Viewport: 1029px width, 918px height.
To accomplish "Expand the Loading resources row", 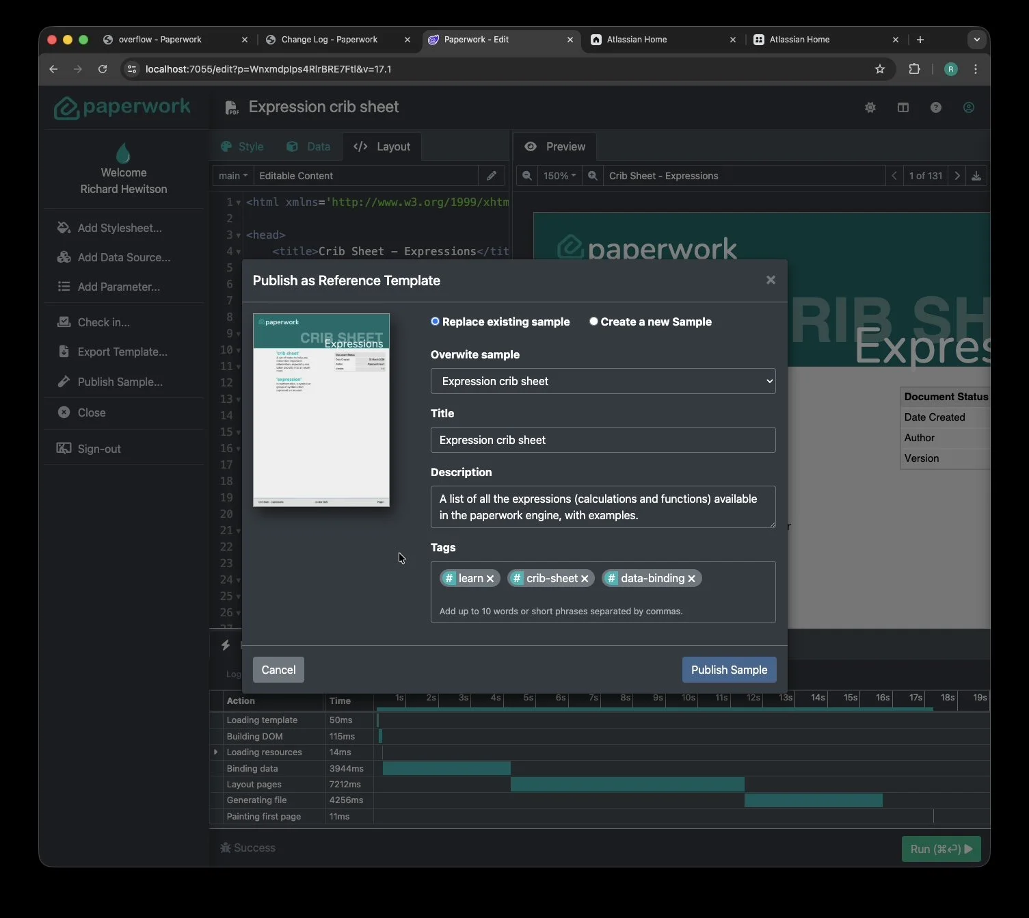I will click(216, 752).
